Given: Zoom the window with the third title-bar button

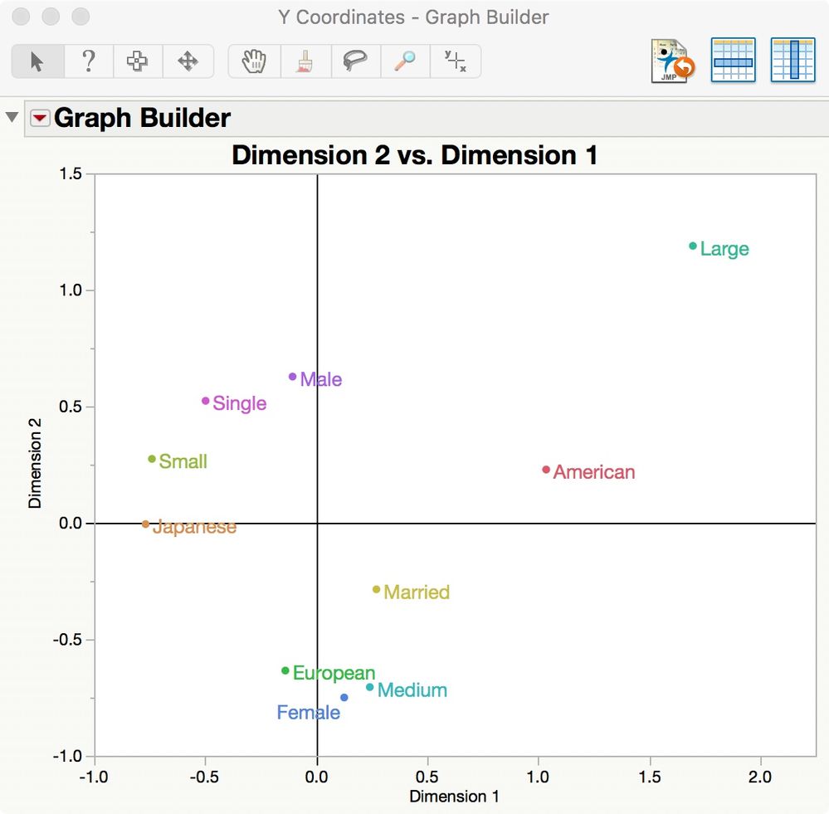Looking at the screenshot, I should [x=80, y=17].
